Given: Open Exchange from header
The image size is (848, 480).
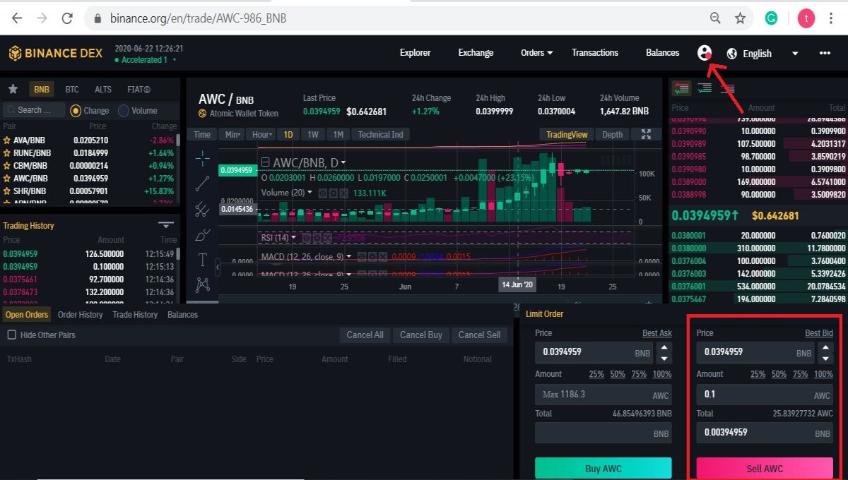Looking at the screenshot, I should (476, 53).
